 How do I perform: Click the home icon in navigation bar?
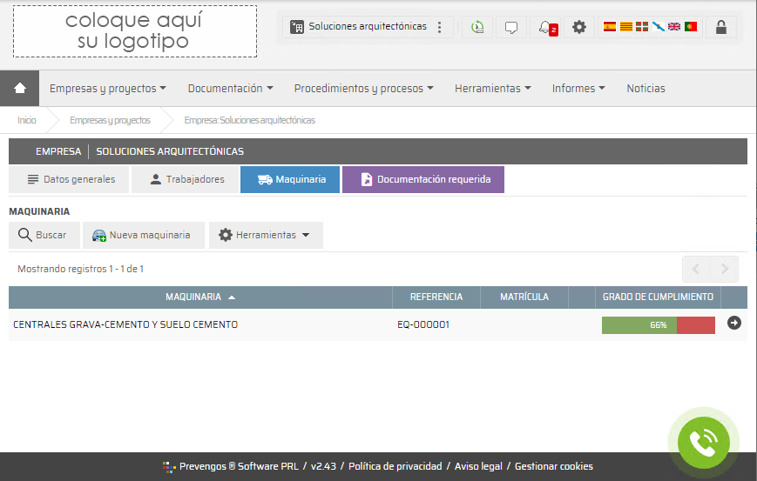(20, 88)
